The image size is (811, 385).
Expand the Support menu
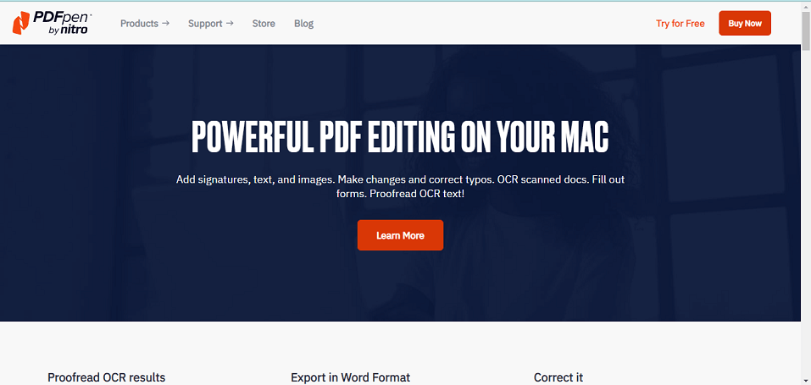(210, 23)
